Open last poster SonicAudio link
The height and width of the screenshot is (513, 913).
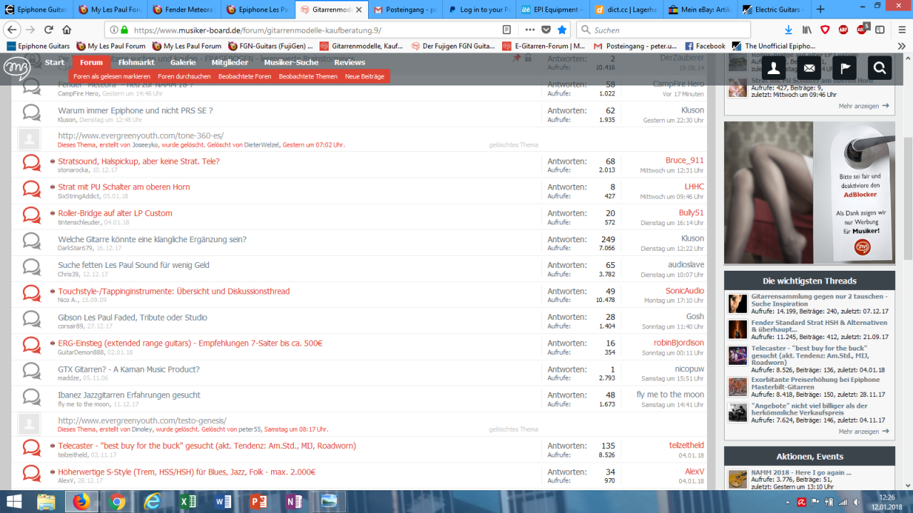pyautogui.click(x=685, y=291)
